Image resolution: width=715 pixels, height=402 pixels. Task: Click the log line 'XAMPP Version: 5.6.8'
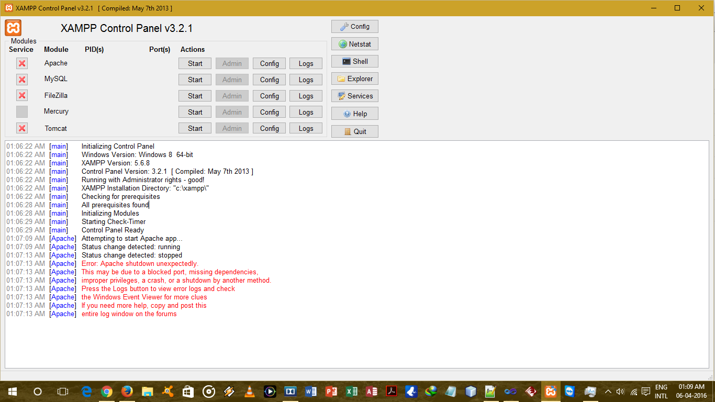[x=116, y=163]
